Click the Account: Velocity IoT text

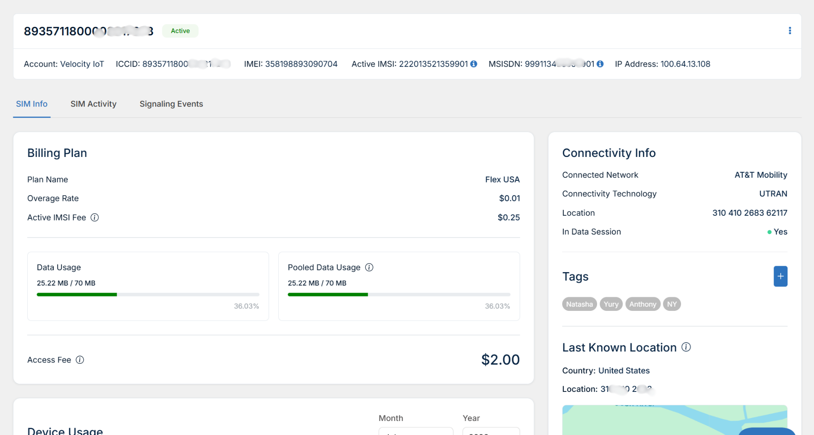tap(64, 64)
